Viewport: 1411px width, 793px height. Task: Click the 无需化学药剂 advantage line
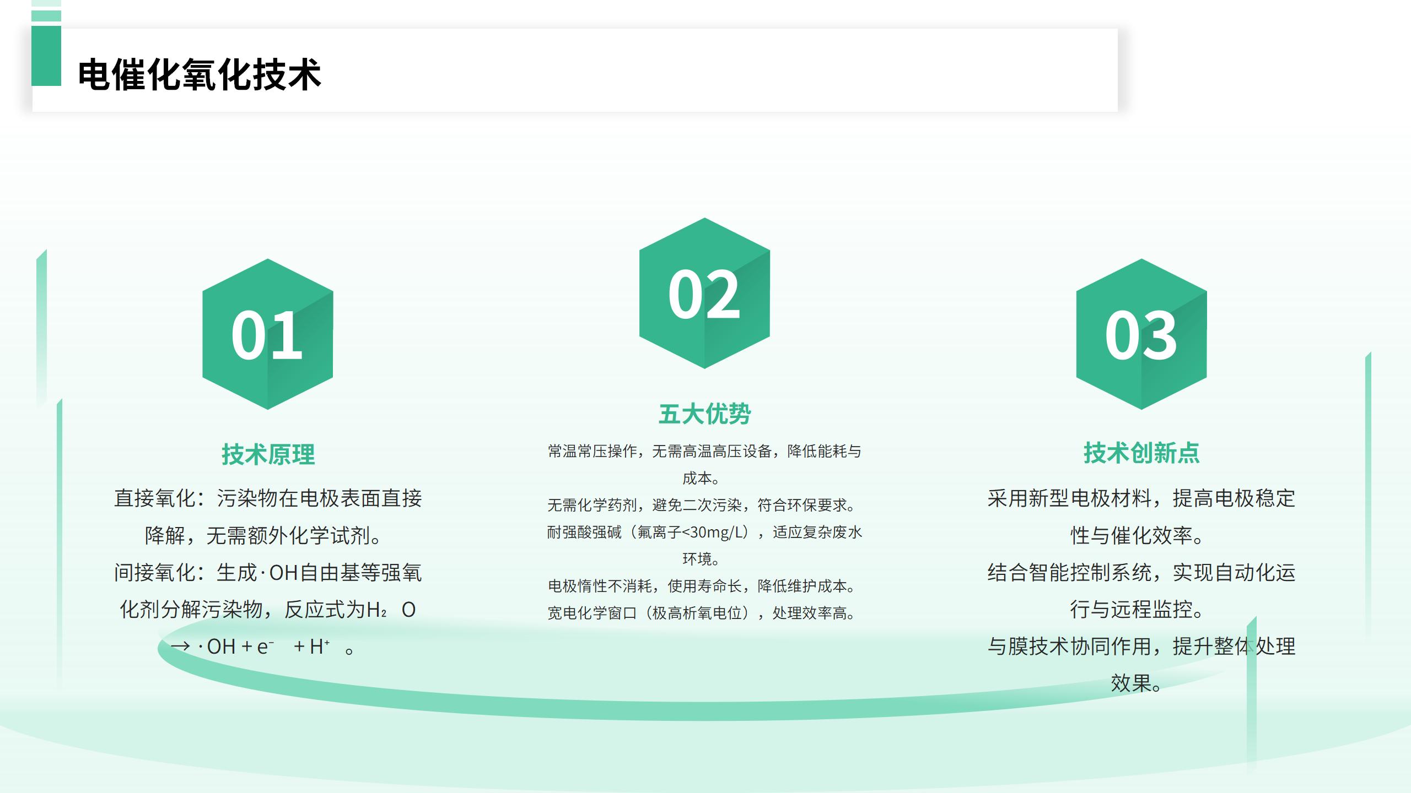click(x=701, y=505)
